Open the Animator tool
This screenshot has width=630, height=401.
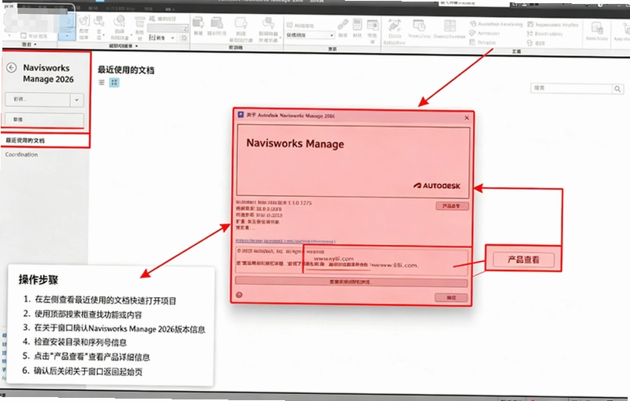[485, 33]
